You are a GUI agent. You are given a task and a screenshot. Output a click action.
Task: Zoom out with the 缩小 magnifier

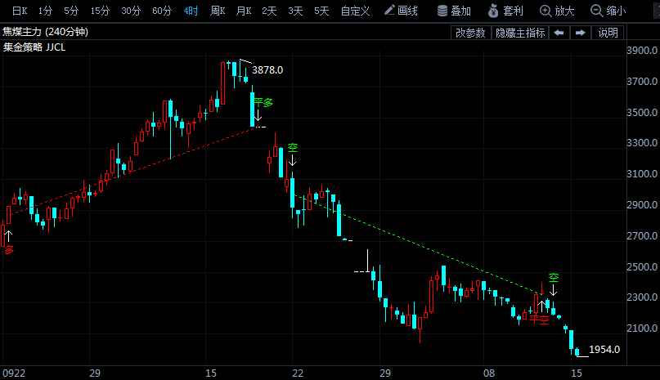tap(608, 11)
